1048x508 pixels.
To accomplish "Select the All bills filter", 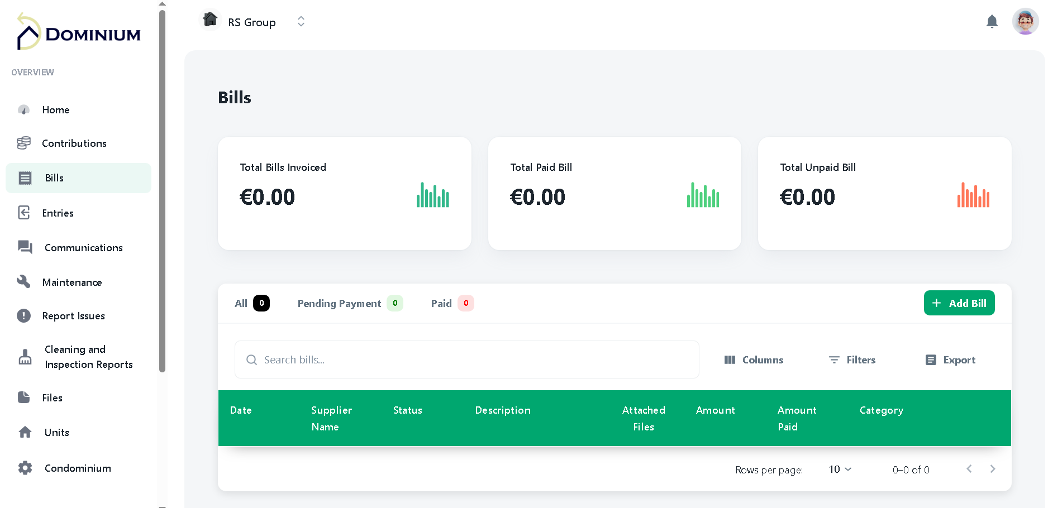I will [x=242, y=303].
